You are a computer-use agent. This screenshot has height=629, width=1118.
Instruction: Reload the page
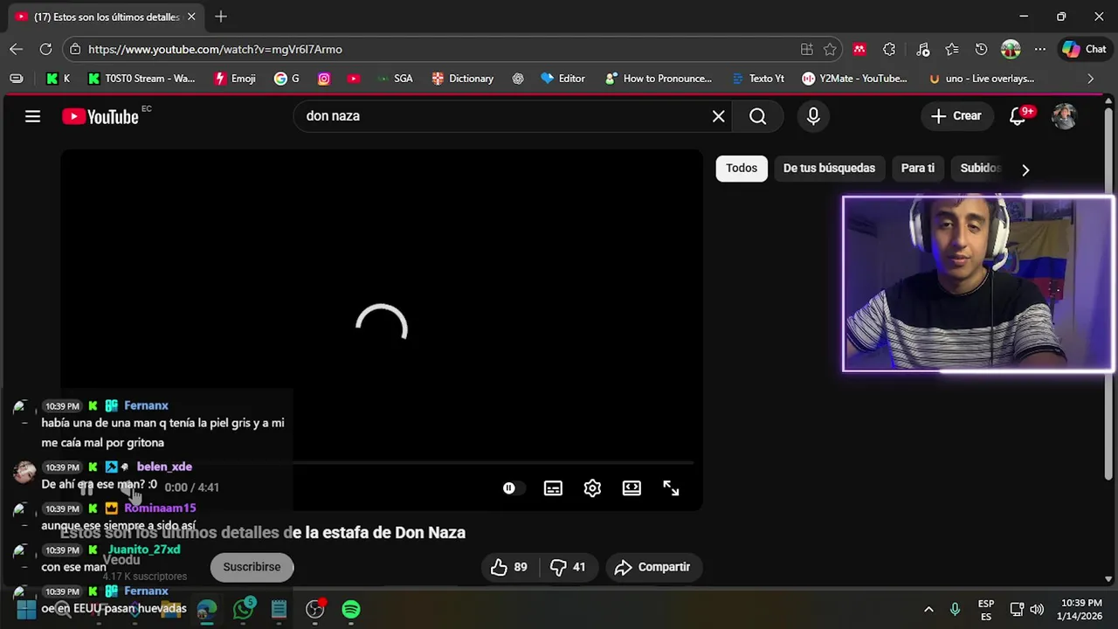click(45, 49)
